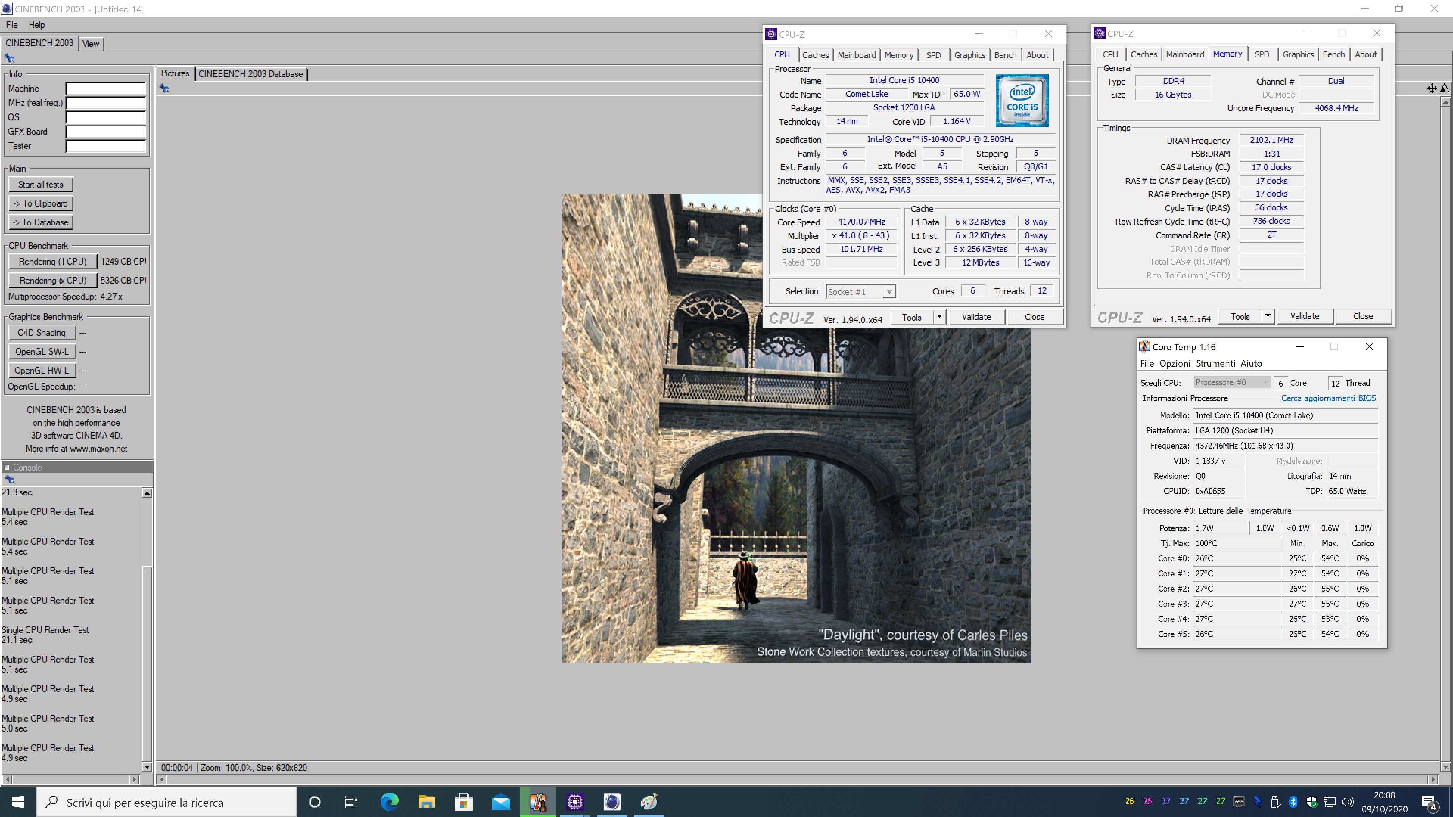Click the Intel Core i5 logo in CPU-Z

[1022, 100]
